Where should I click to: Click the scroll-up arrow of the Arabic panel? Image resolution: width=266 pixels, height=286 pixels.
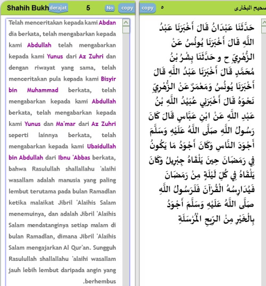(264, 22)
